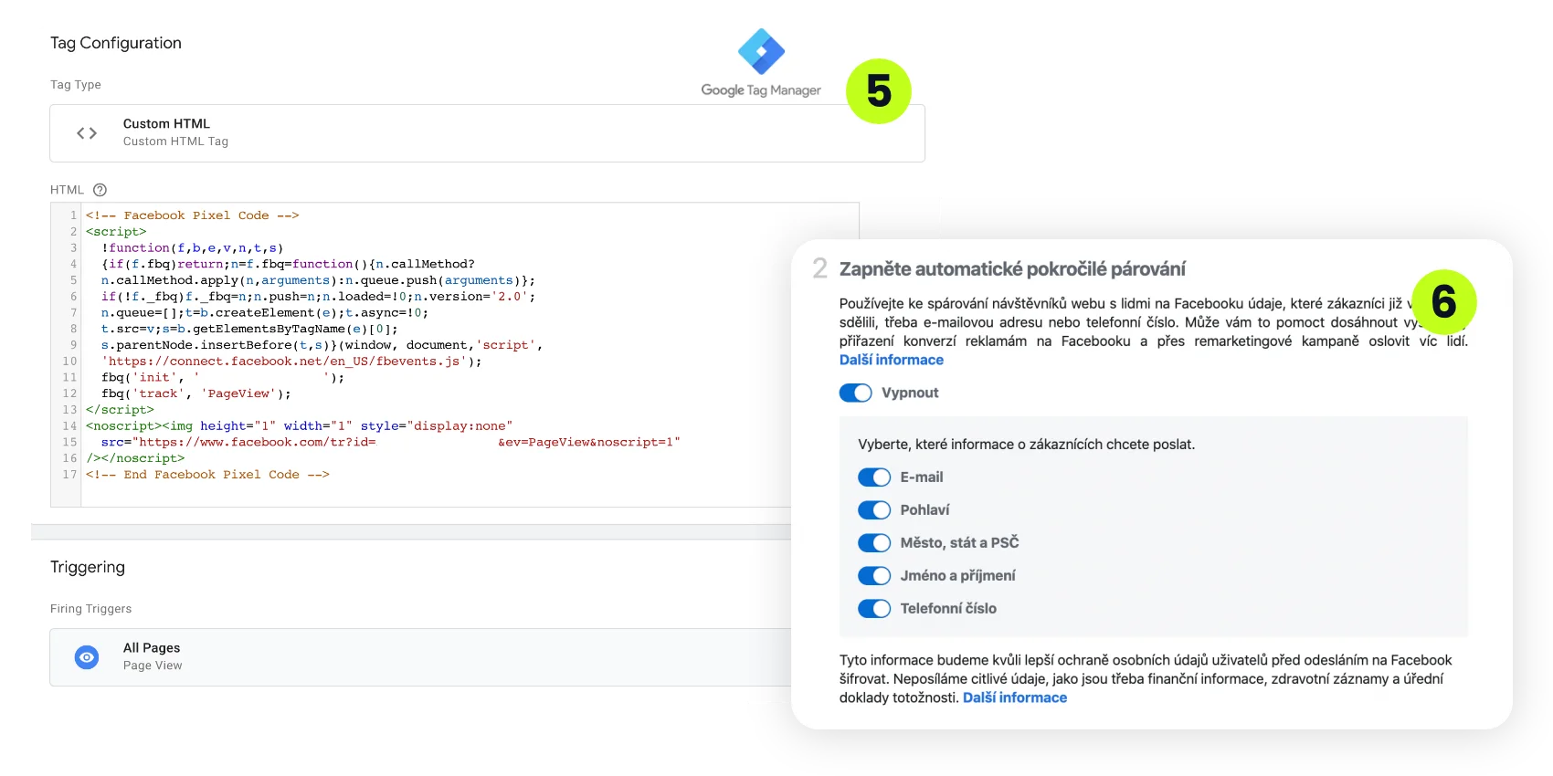1553x776 pixels.
Task: Toggle the Město, stát a PSČ switch
Action: (x=874, y=543)
